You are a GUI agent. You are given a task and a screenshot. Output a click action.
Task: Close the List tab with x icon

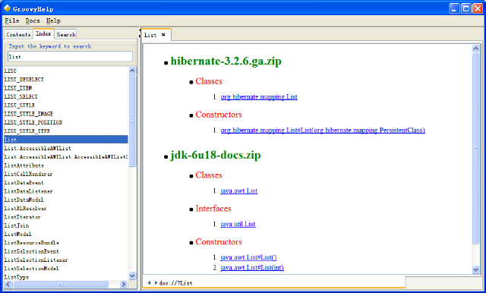[x=163, y=35]
